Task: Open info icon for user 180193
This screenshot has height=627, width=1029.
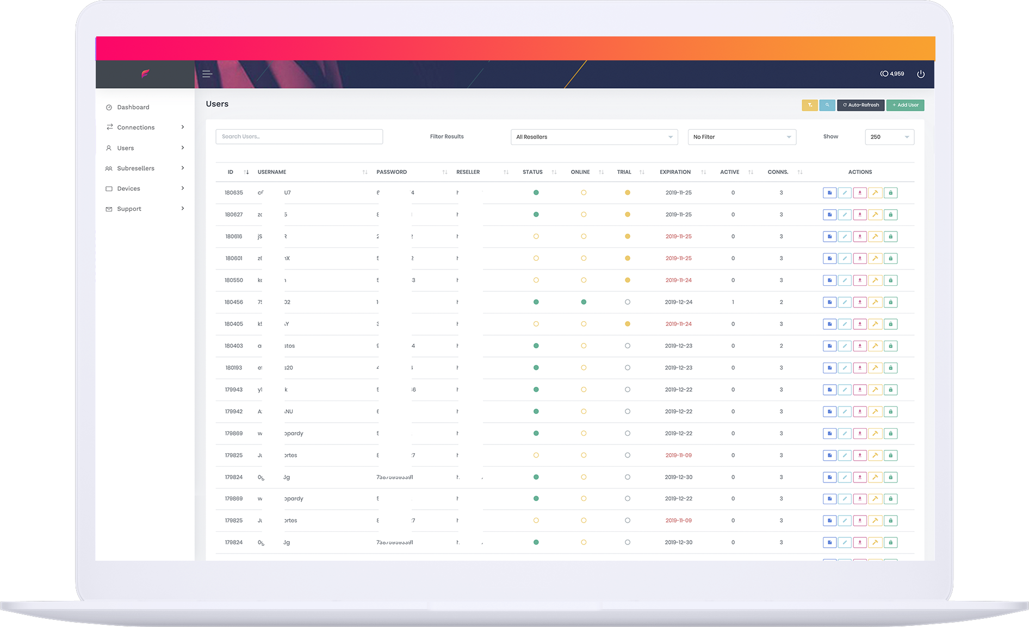Action: [x=829, y=368]
